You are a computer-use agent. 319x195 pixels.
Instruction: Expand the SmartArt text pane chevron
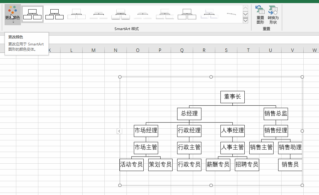[119, 131]
